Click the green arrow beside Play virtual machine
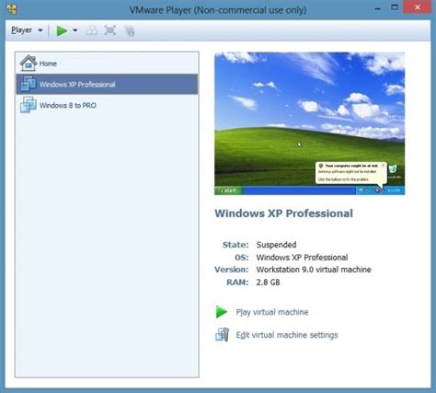 pos(222,312)
